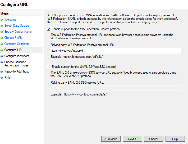The image size is (188, 144).
Task: Go to the Choose Profile step
Action: pos(13,38)
